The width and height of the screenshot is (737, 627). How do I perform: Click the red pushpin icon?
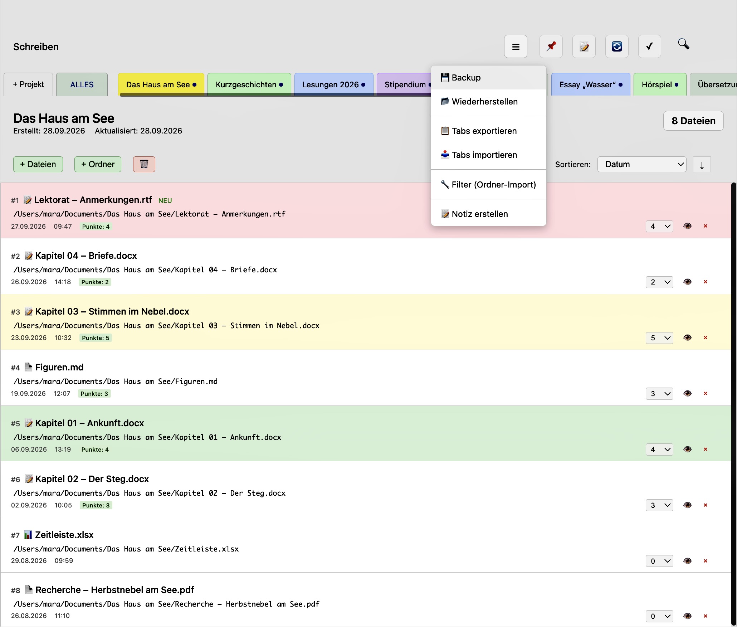[x=551, y=47]
